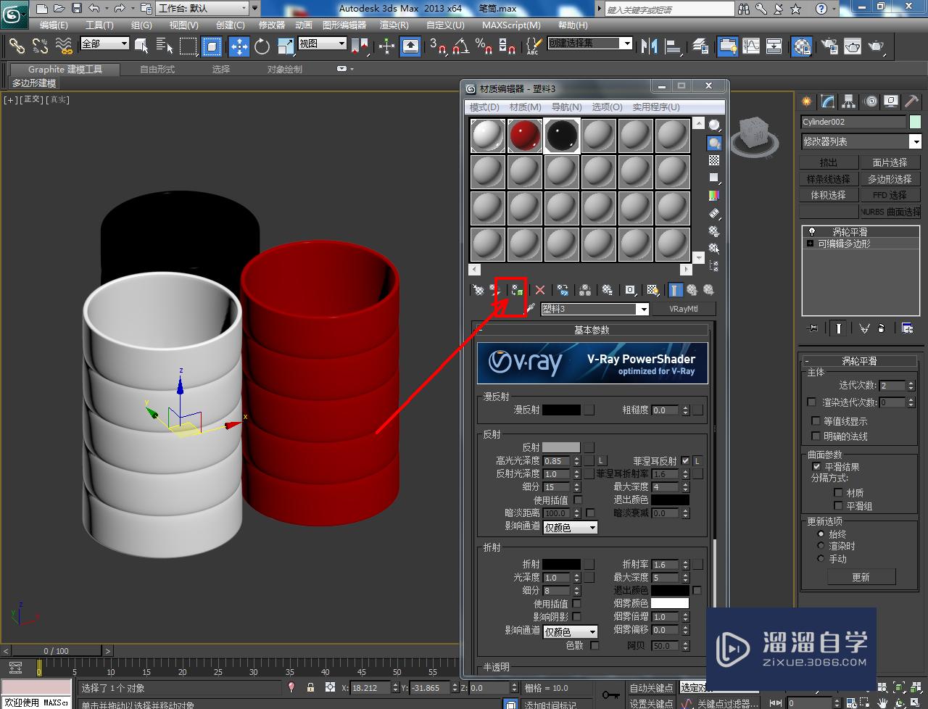This screenshot has height=709, width=928.
Task: Click VRayMtl material type button
Action: point(684,309)
